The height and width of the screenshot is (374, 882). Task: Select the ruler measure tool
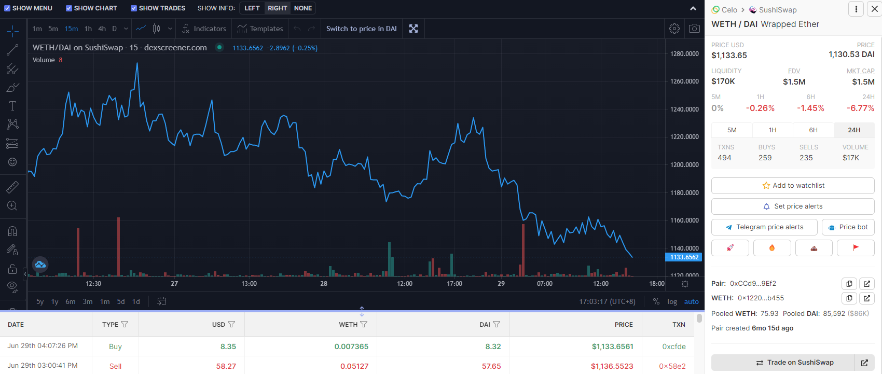12,187
